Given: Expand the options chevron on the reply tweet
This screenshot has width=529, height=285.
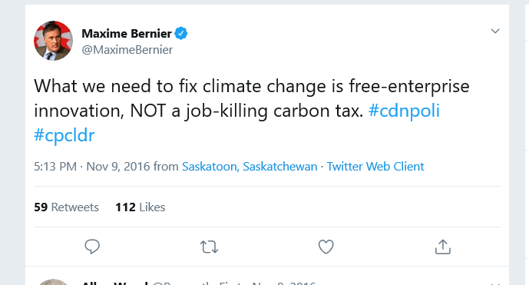Looking at the screenshot, I should 495,283.
